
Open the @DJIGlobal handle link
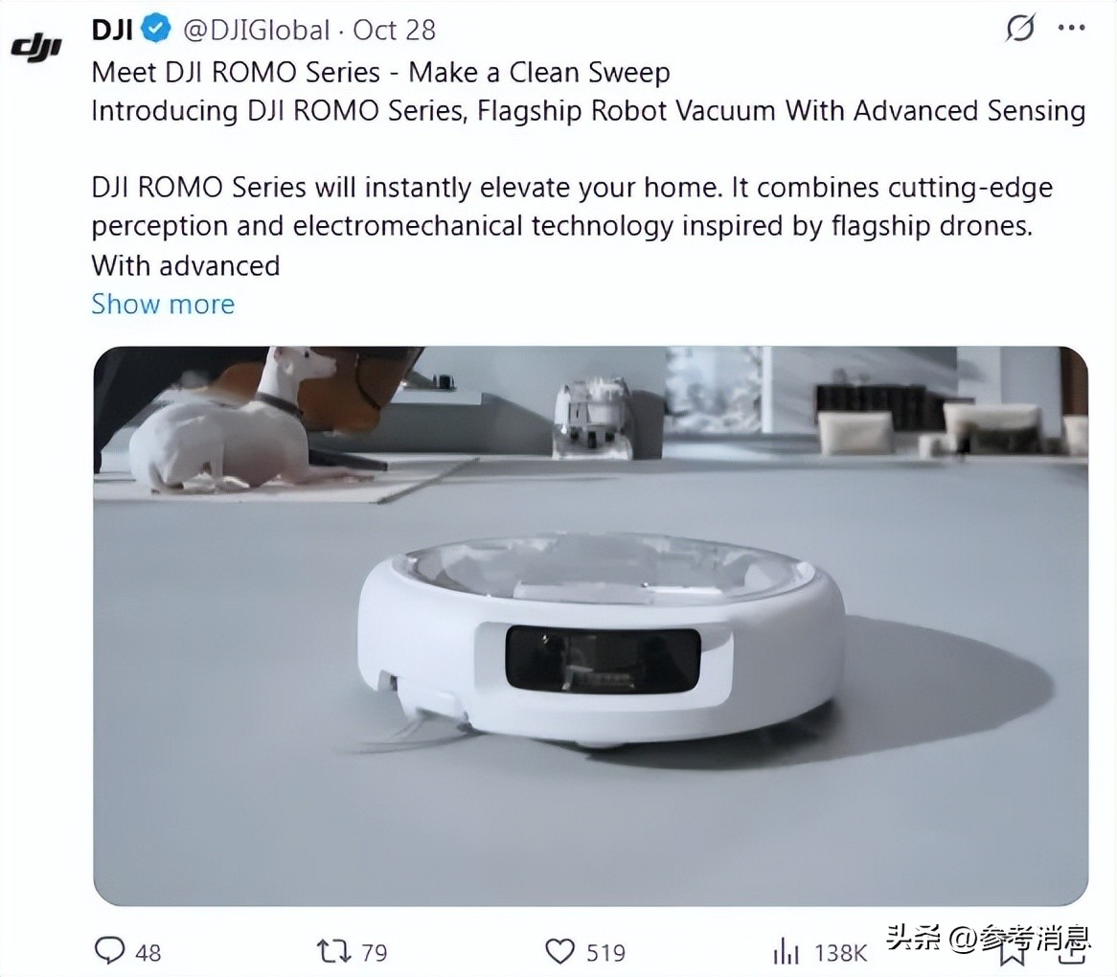pyautogui.click(x=257, y=30)
